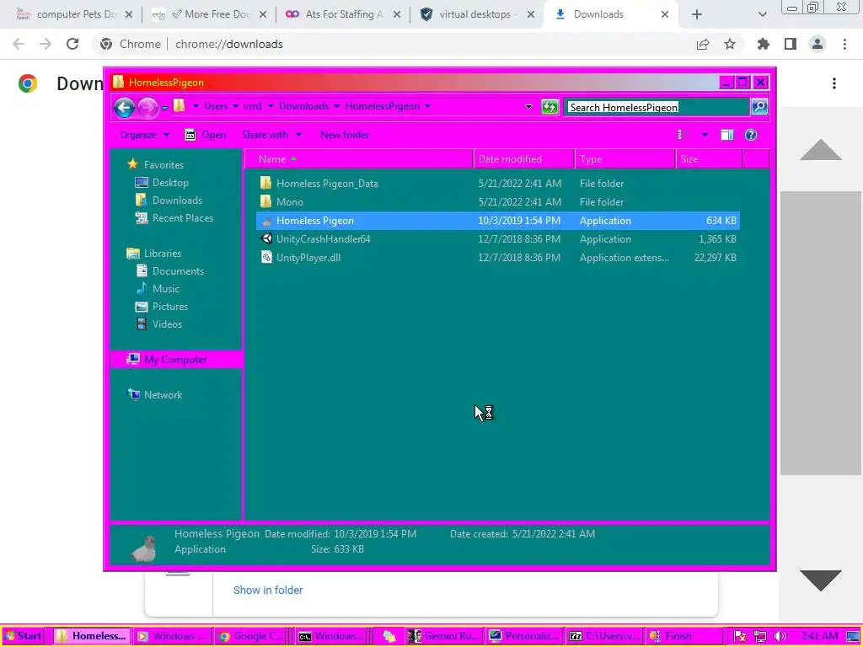Expand the HomelessPigeon breadcrumb arrow
The height and width of the screenshot is (647, 863).
[427, 106]
